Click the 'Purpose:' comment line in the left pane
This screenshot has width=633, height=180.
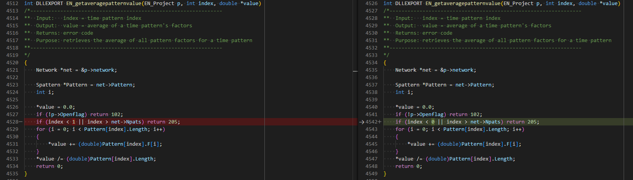[138, 41]
